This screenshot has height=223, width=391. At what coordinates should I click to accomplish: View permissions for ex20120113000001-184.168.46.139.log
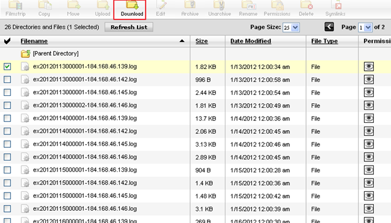pyautogui.click(x=369, y=67)
